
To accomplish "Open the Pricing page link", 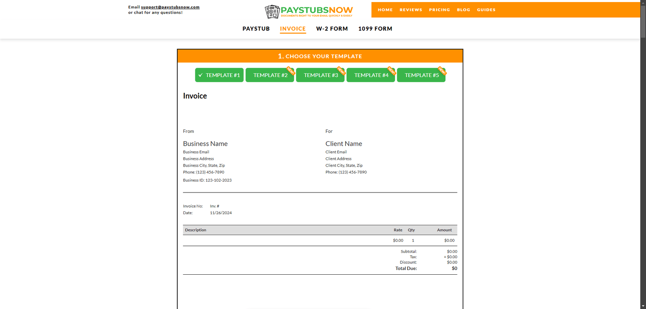I will pos(439,10).
